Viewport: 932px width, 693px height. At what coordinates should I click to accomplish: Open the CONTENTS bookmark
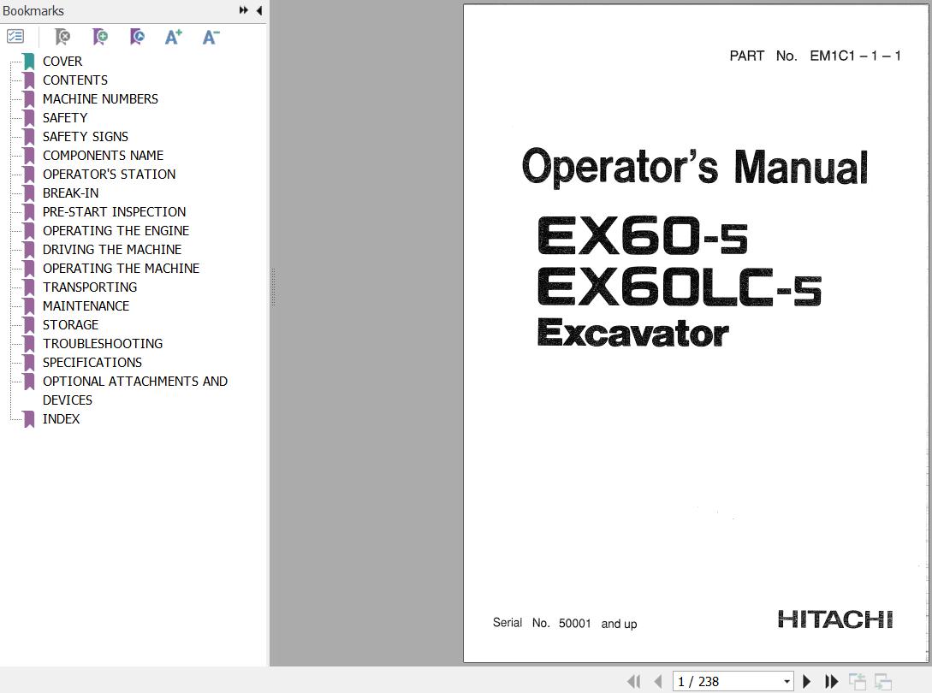point(75,80)
